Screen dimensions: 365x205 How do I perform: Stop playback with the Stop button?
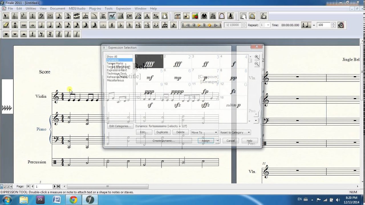pyautogui.click(x=194, y=25)
